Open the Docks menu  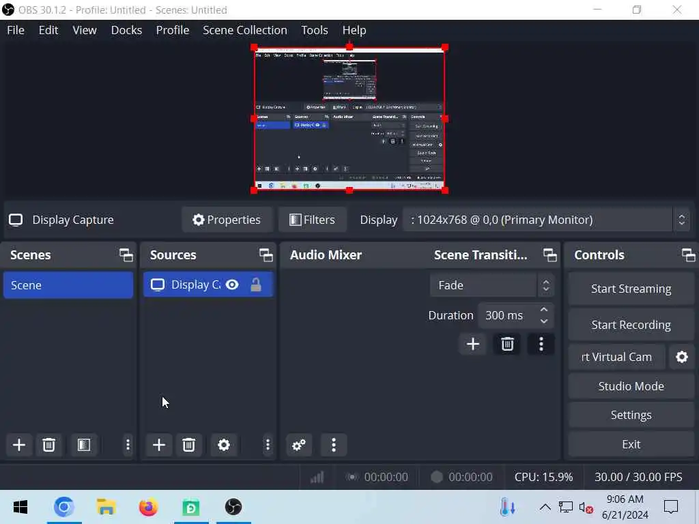[126, 30]
